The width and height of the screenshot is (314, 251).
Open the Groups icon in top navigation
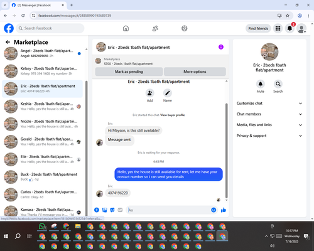185,28
